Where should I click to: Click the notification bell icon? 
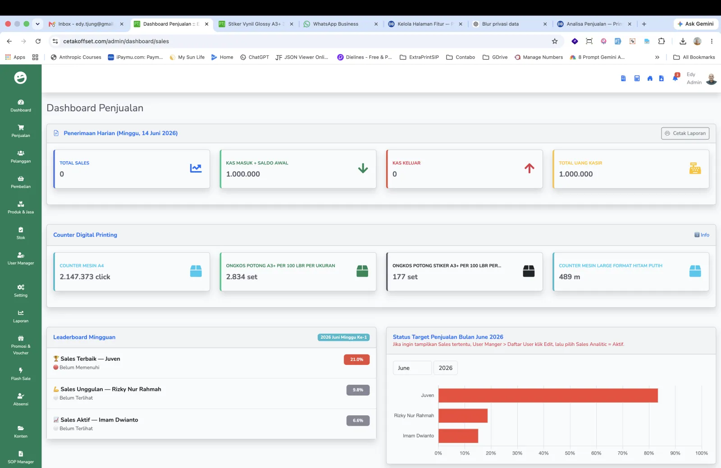(x=675, y=78)
